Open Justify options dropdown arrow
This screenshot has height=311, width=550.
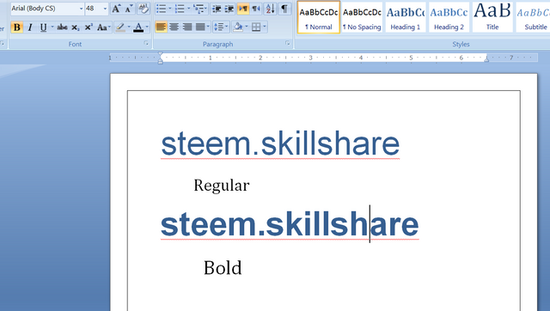[208, 27]
